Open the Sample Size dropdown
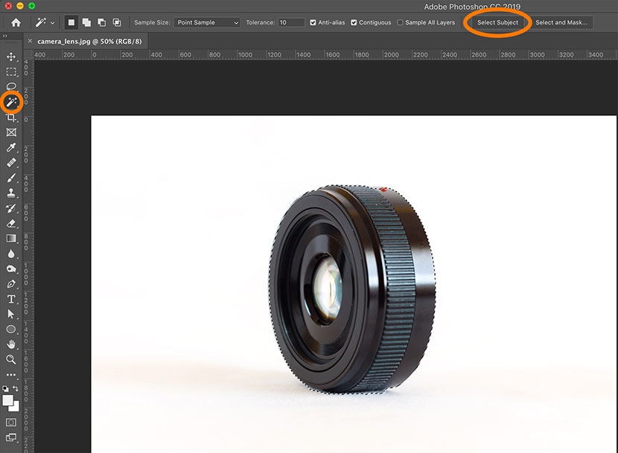The height and width of the screenshot is (453, 618). (207, 22)
